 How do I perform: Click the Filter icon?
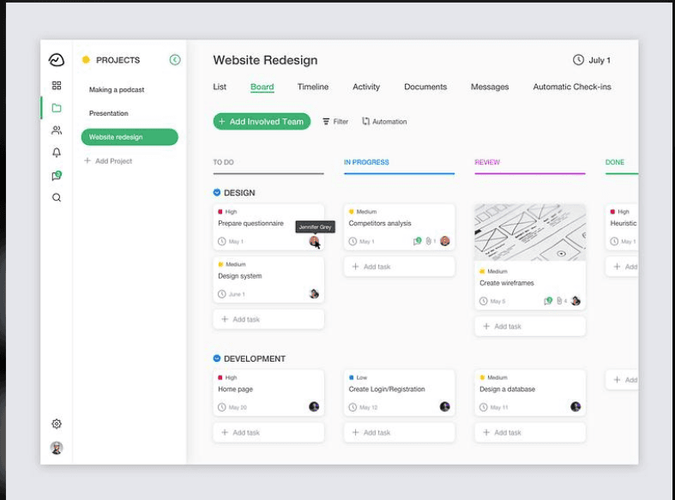(326, 122)
